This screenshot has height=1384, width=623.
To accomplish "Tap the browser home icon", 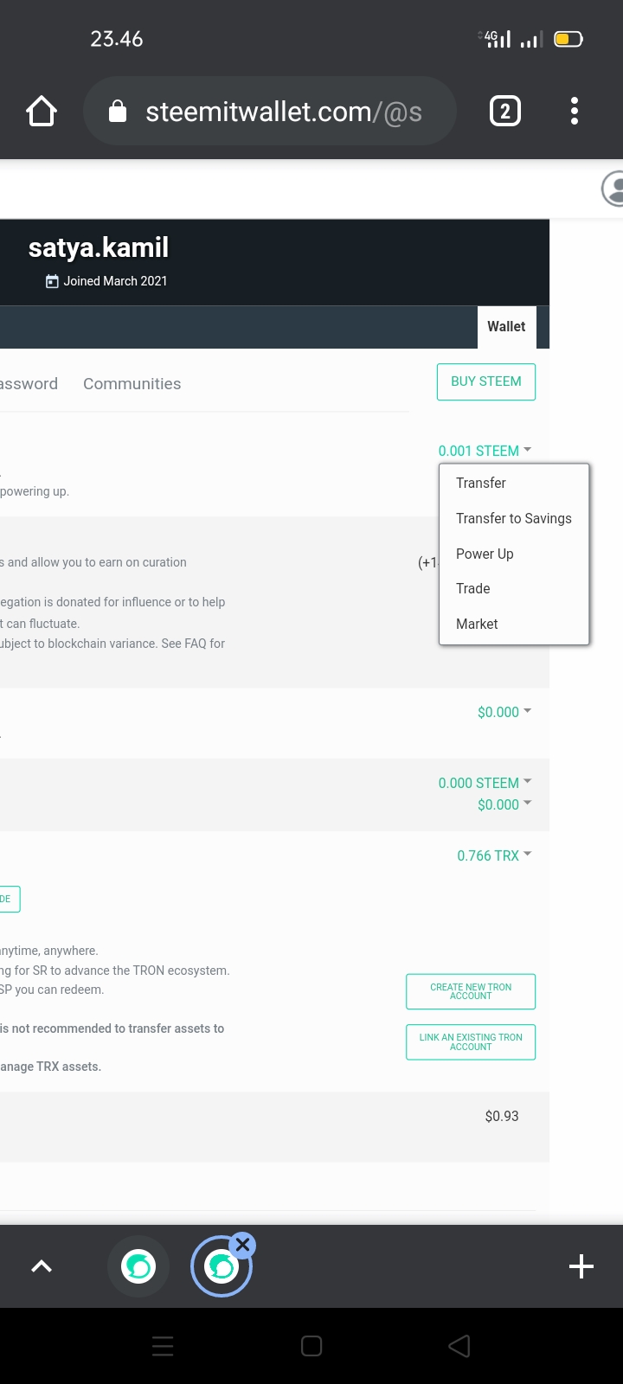I will [x=42, y=112].
